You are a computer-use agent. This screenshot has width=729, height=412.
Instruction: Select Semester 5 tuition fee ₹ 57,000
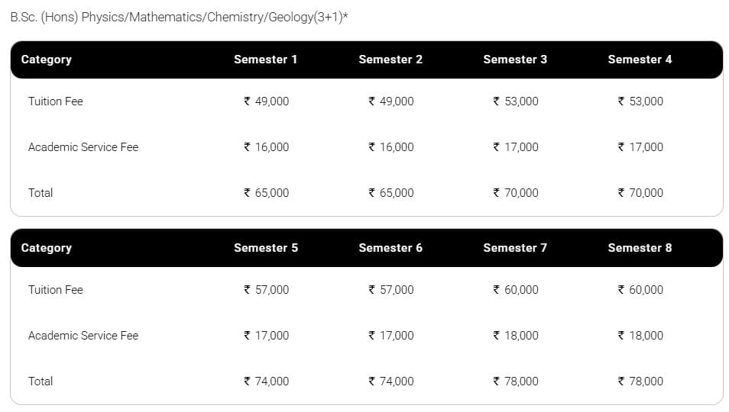(x=266, y=290)
